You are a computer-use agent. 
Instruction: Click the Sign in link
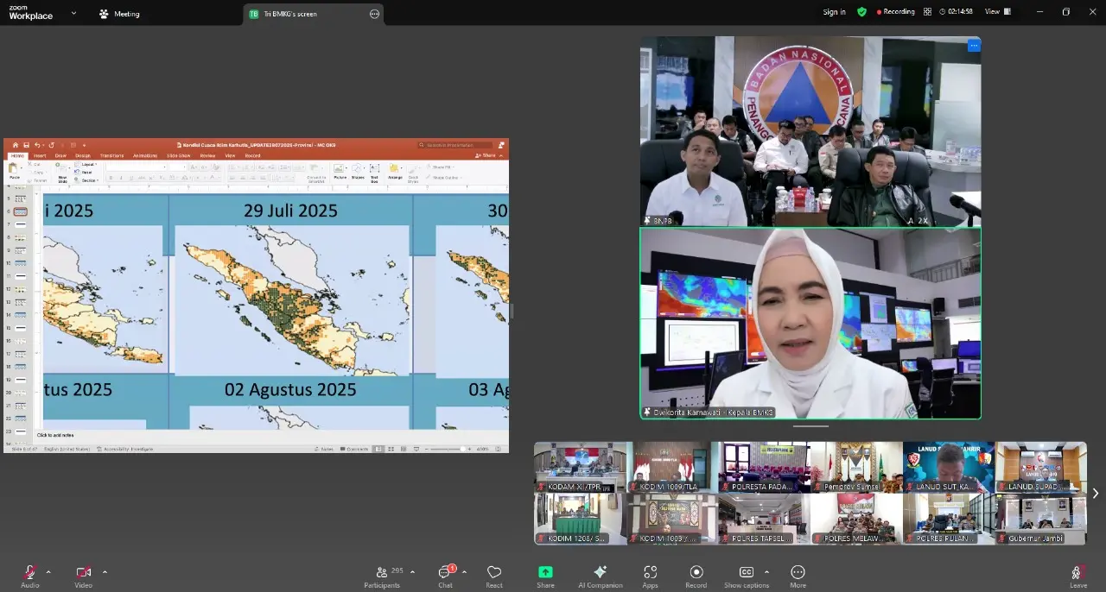834,12
